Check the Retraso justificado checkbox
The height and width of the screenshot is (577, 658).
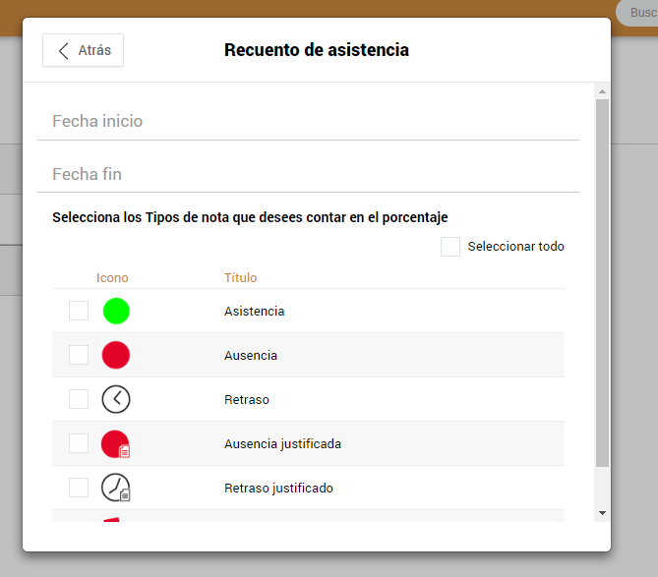pos(79,488)
